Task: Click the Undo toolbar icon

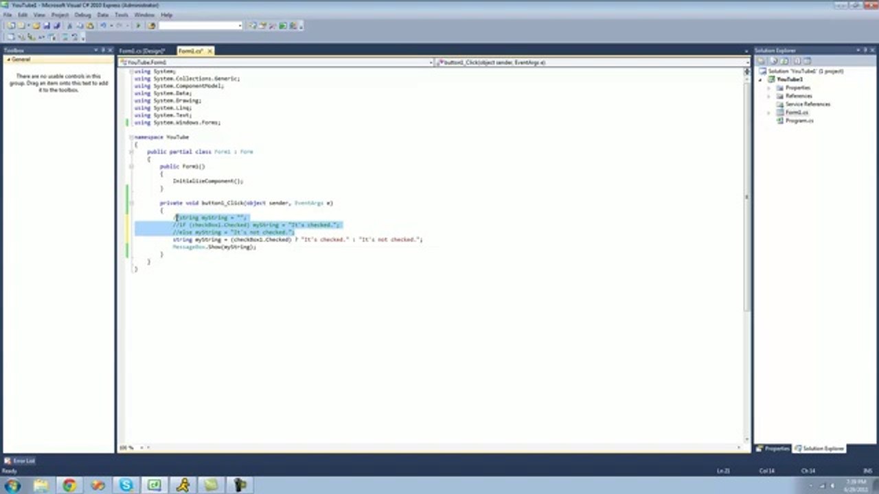Action: tap(103, 25)
